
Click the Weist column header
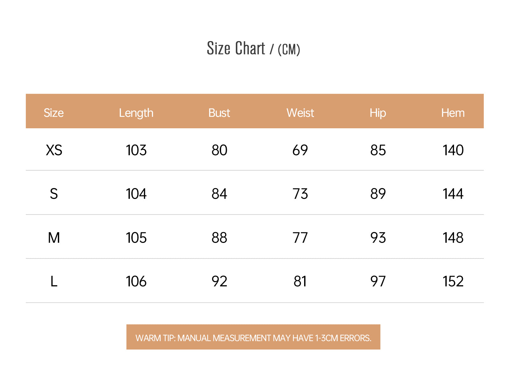coord(300,113)
